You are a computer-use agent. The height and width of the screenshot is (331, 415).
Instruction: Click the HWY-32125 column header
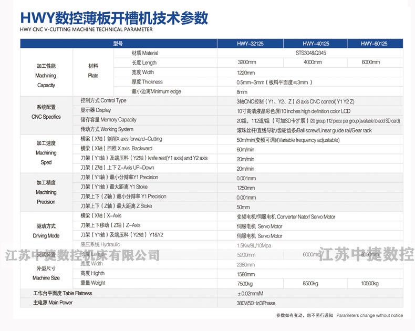pyautogui.click(x=250, y=44)
